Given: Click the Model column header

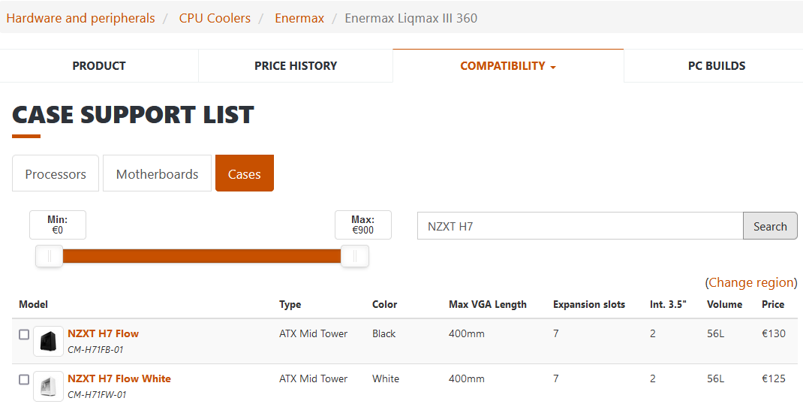Looking at the screenshot, I should pyautogui.click(x=33, y=304).
